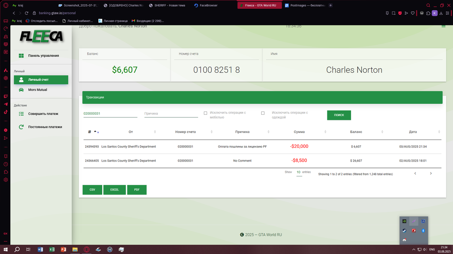453x254 pixels.
Task: Open Excel from the Windows taskbar
Action: (52, 249)
